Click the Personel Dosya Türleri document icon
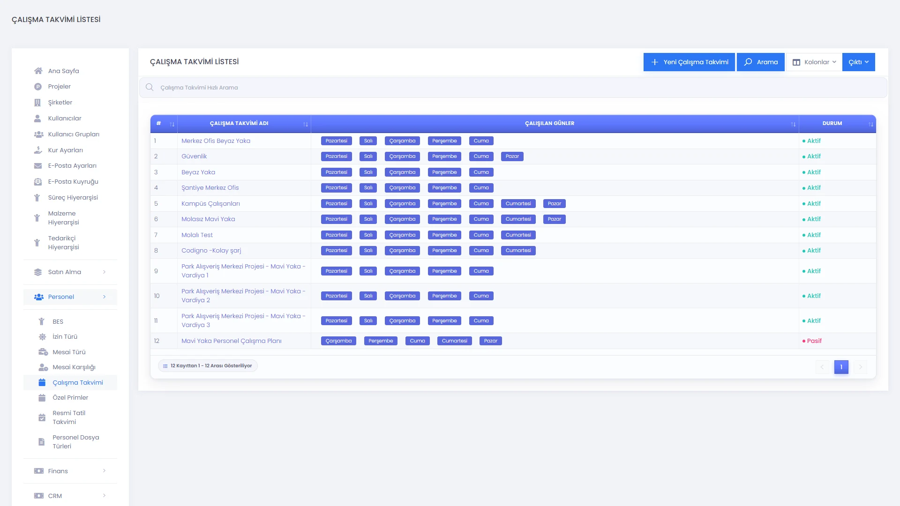This screenshot has height=506, width=900. pyautogui.click(x=42, y=442)
